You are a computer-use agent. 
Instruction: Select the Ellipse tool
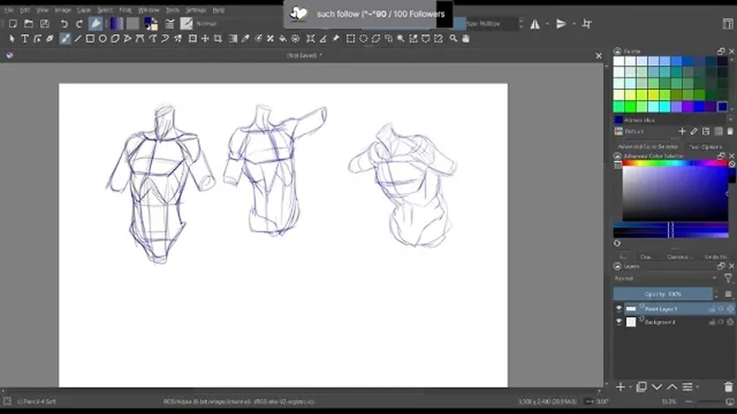tap(103, 39)
